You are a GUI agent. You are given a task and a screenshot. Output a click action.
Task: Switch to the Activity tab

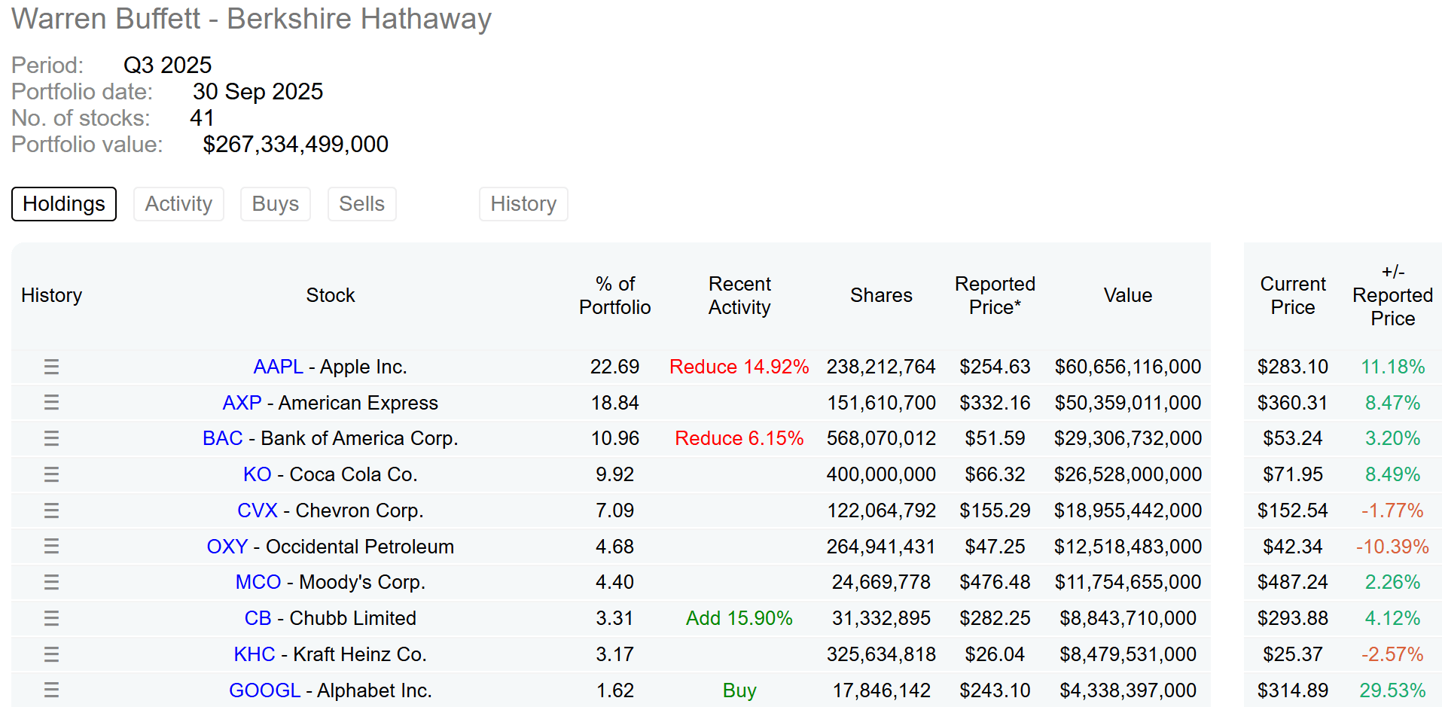pyautogui.click(x=178, y=204)
